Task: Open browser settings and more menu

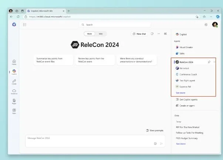Action: [211, 17]
